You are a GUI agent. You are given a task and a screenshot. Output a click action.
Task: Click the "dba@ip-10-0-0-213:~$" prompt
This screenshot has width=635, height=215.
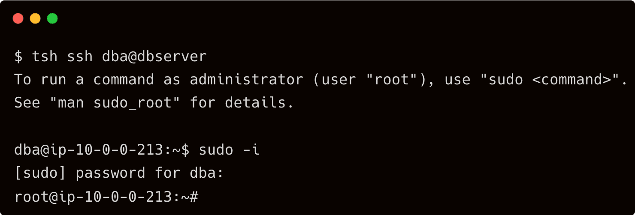point(102,150)
